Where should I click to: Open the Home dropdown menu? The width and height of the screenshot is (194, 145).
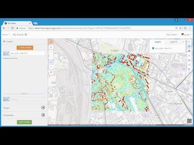(6, 35)
